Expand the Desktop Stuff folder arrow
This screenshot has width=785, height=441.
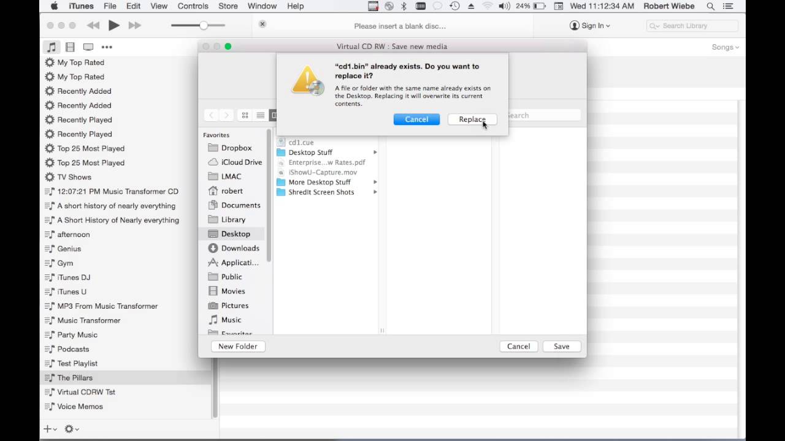375,153
